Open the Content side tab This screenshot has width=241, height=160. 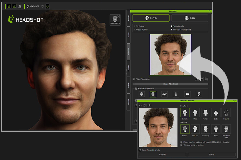[x=129, y=68]
